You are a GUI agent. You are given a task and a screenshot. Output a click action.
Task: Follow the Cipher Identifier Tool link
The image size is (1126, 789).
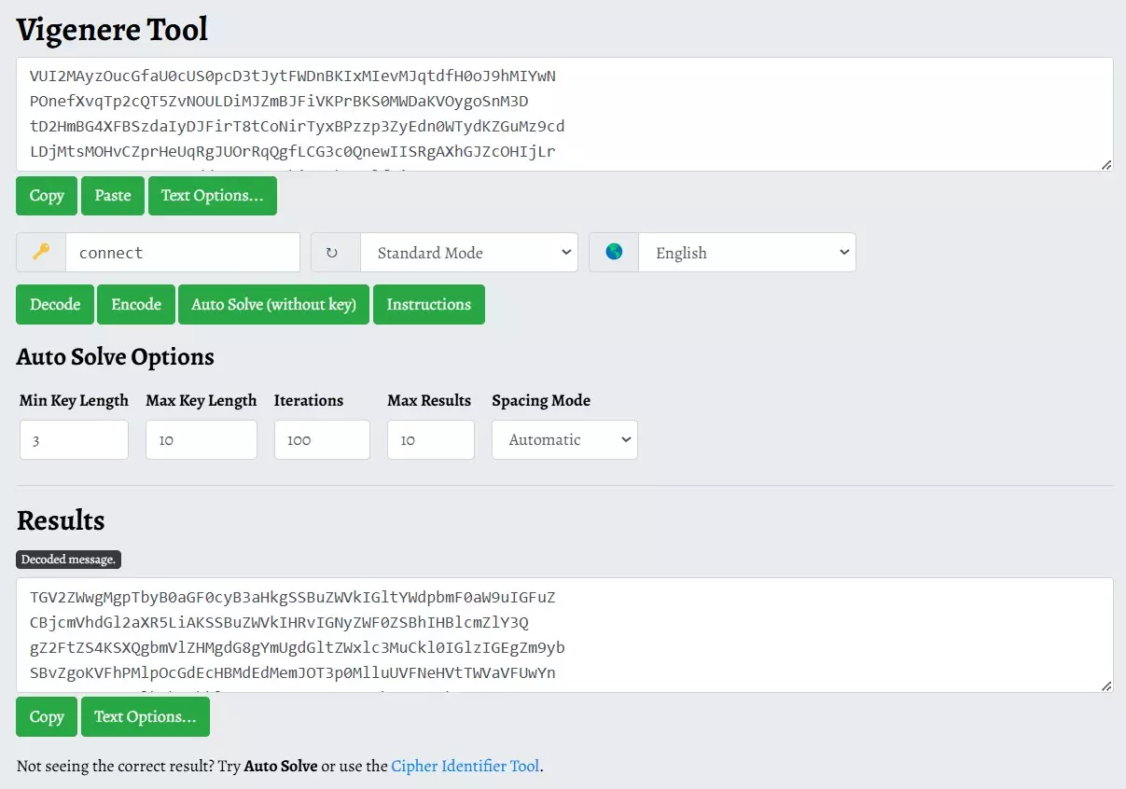(465, 767)
